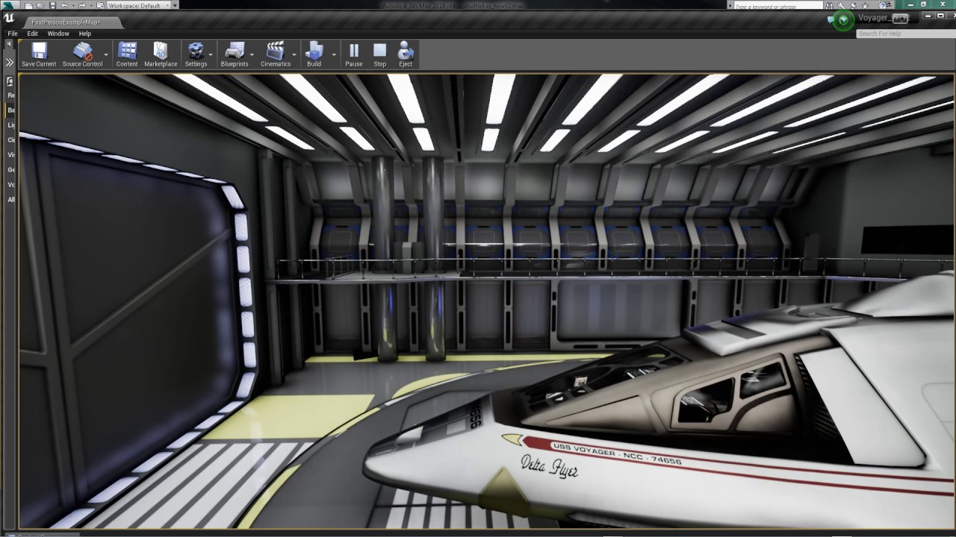Viewport: 956px width, 537px height.
Task: Expand the Cinematics dropdown arrow
Action: [294, 54]
